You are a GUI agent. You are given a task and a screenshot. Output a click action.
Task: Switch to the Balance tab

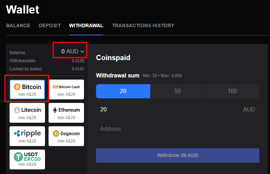(18, 25)
